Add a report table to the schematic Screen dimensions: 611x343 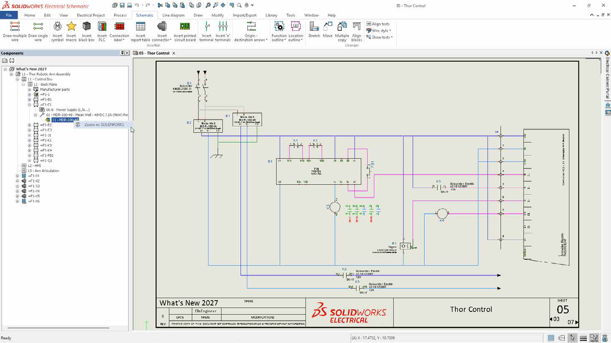coord(140,31)
